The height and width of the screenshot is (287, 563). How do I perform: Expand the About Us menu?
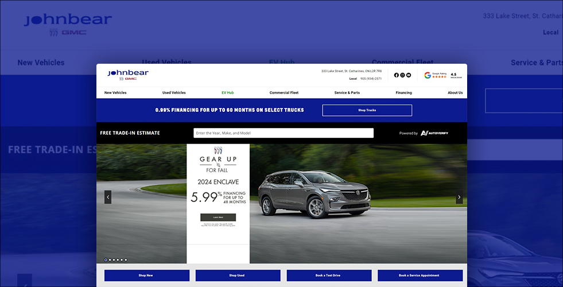[x=455, y=92]
